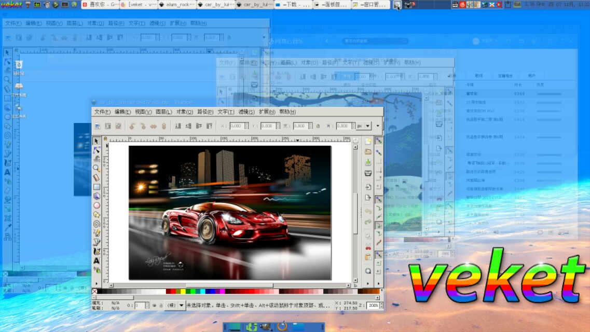Select the Measure ruler tool
This screenshot has height=332, width=590.
click(97, 177)
